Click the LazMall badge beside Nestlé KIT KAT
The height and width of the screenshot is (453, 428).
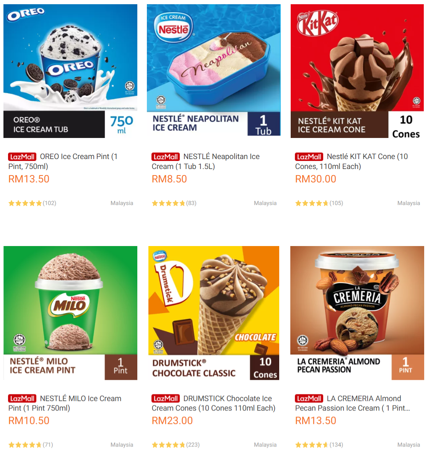(x=309, y=157)
